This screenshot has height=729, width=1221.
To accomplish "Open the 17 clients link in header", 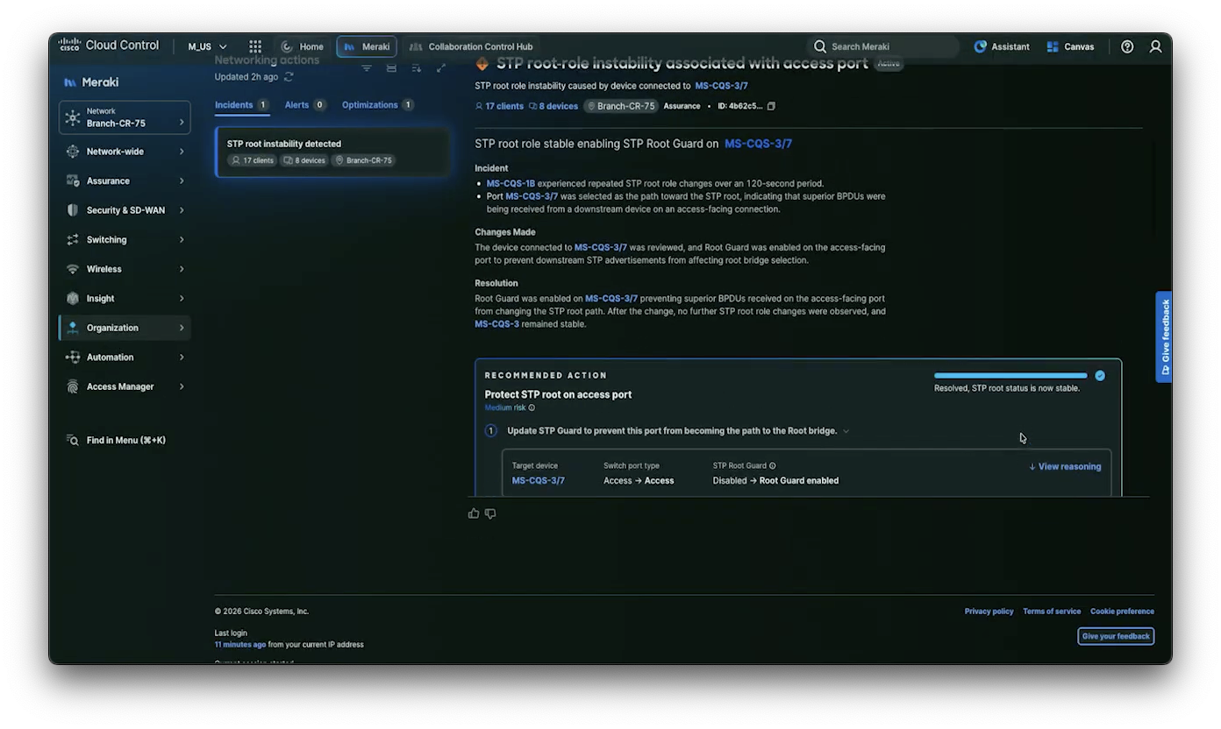I will (x=499, y=106).
